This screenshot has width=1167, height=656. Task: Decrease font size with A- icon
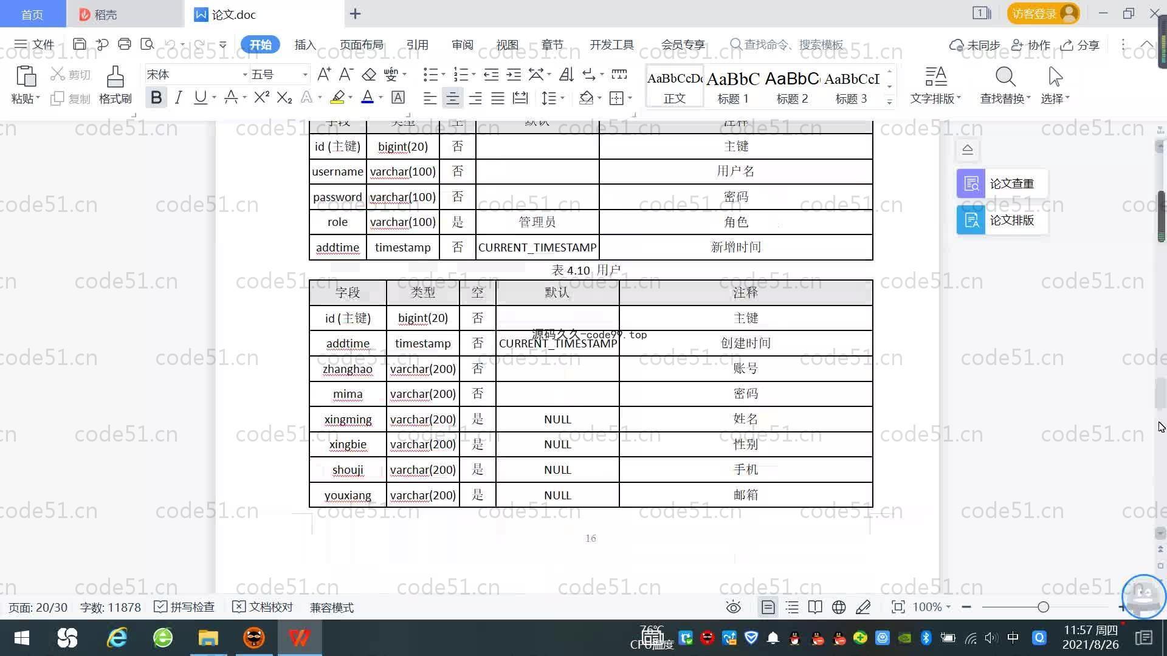point(346,75)
